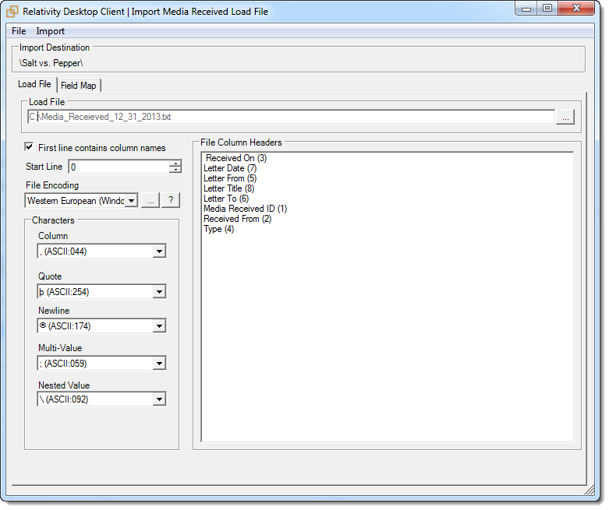
Task: Select 'Media Received ID (1)' column header
Action: [x=245, y=209]
